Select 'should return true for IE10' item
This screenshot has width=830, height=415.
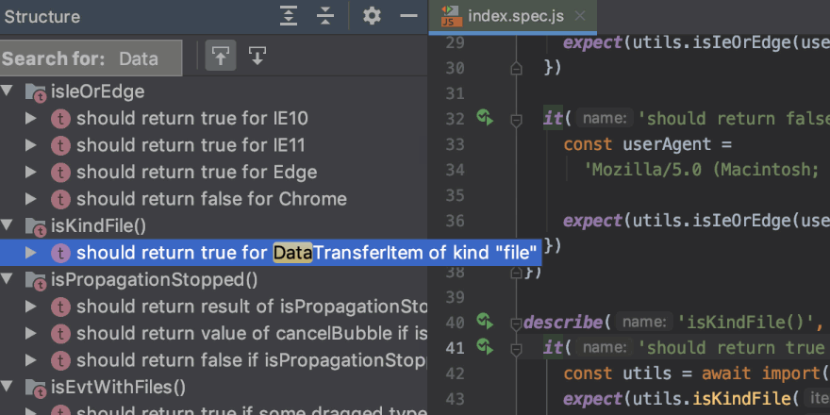[213, 119]
